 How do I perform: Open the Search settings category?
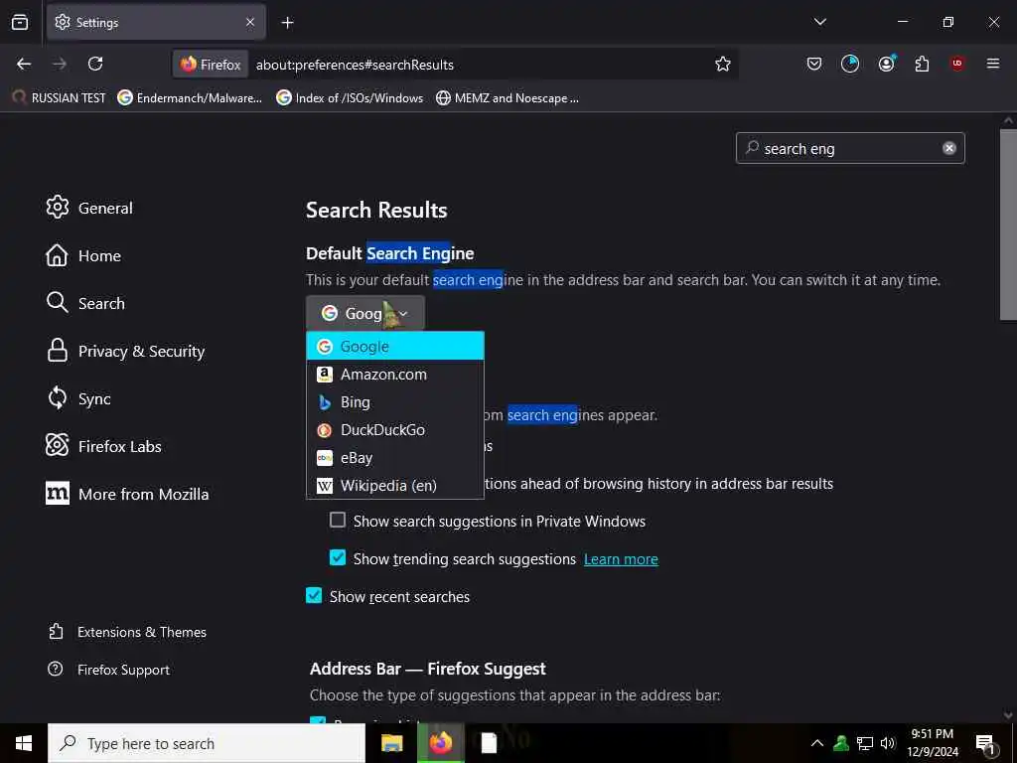pos(85,303)
